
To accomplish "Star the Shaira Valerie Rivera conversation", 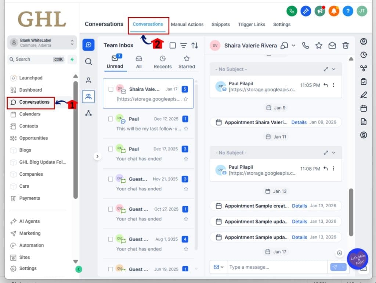I will pyautogui.click(x=319, y=46).
